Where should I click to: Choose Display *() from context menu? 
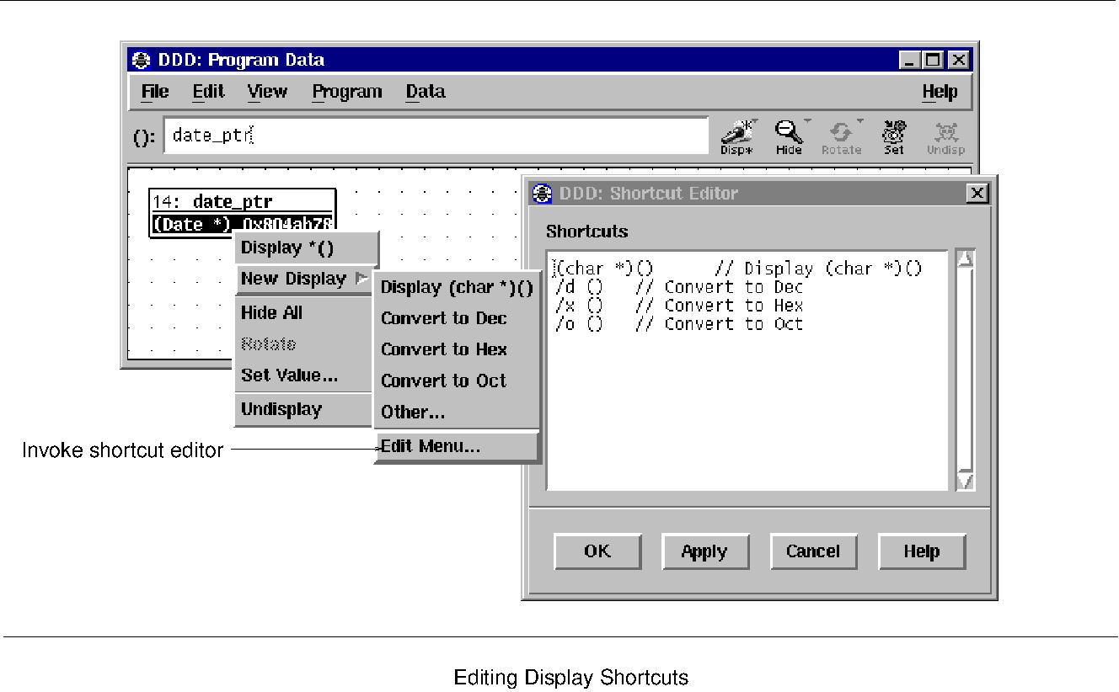pyautogui.click(x=305, y=248)
